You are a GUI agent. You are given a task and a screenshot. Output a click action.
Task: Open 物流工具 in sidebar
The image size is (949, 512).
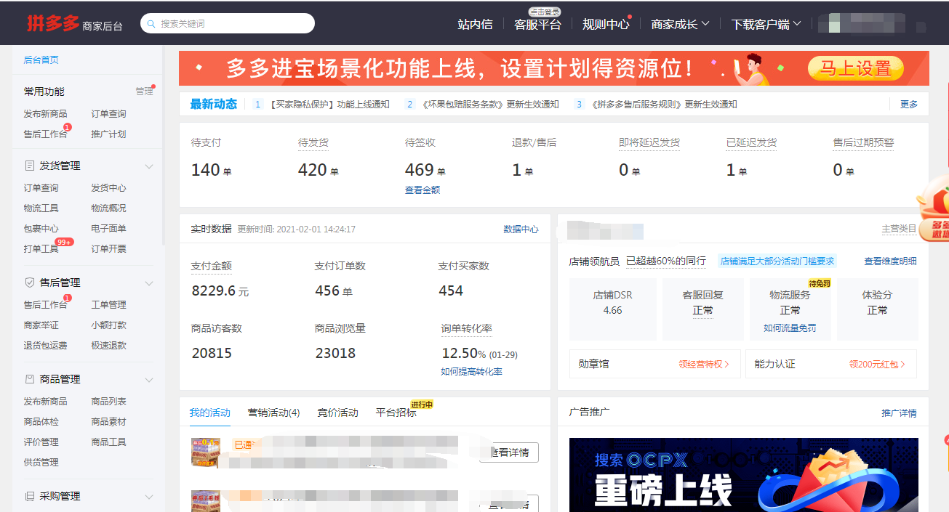point(41,208)
